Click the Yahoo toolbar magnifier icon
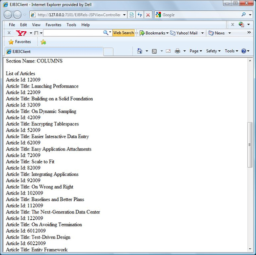 [105, 33]
